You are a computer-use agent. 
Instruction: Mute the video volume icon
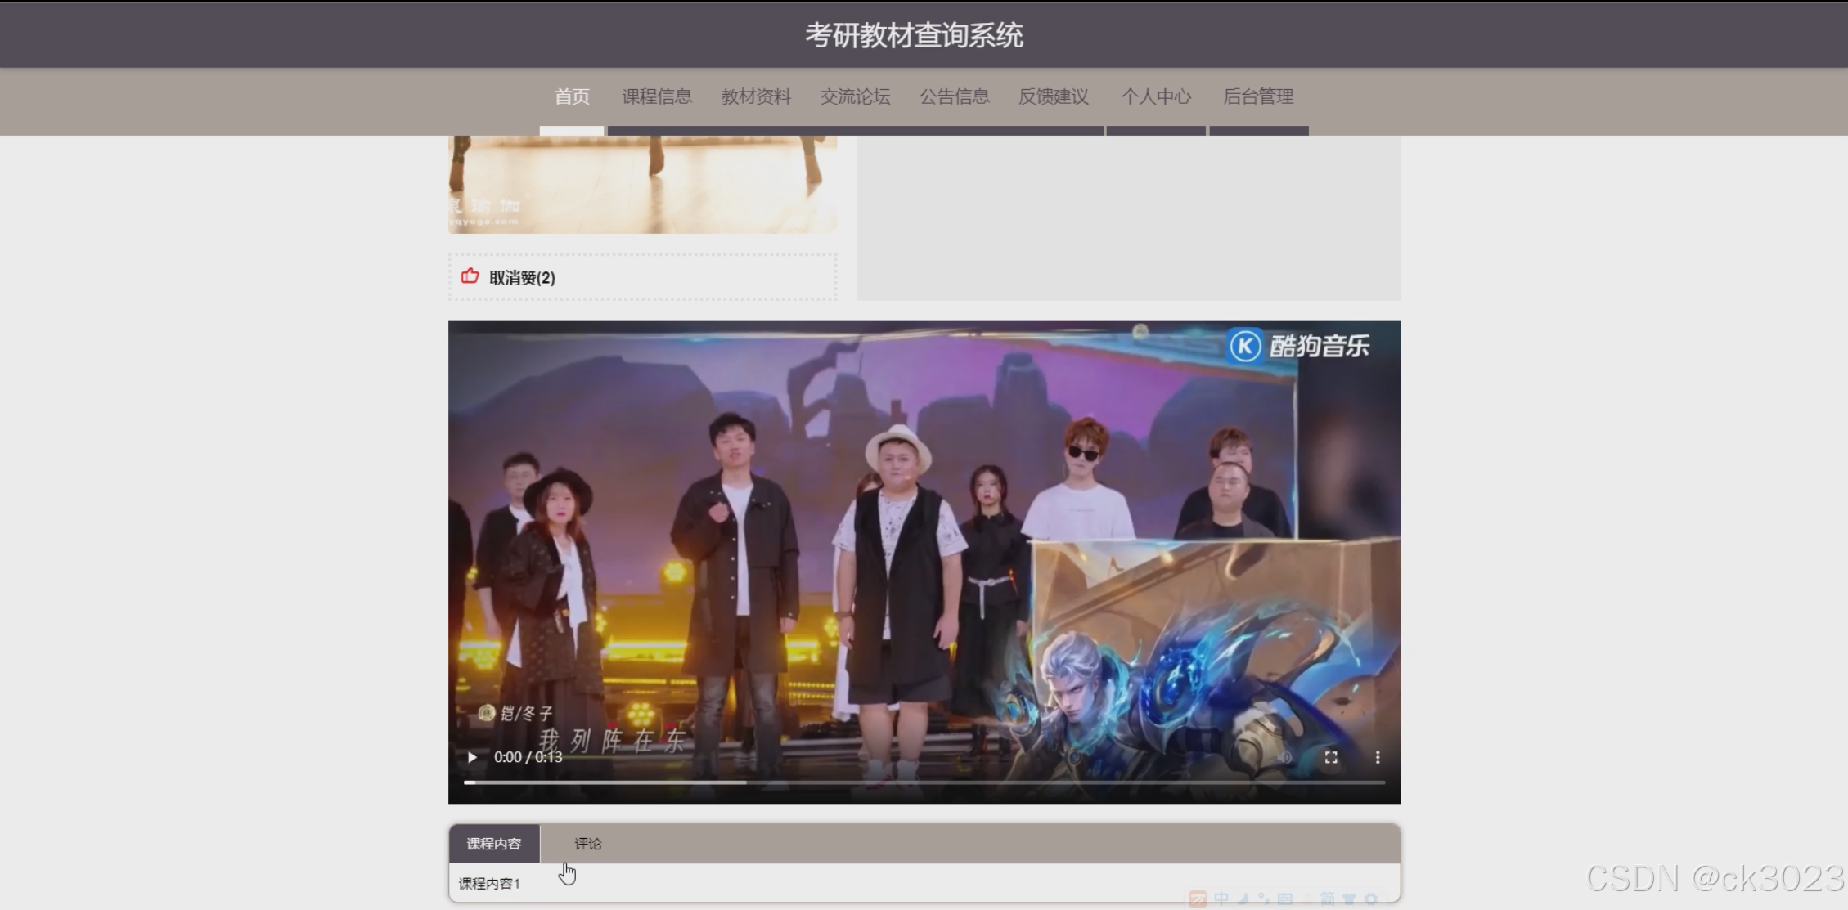pyautogui.click(x=1284, y=757)
